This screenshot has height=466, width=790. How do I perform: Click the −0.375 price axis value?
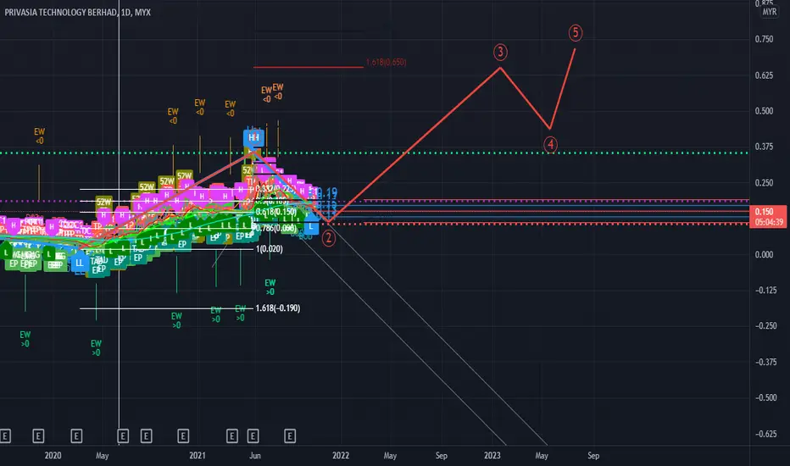point(765,363)
